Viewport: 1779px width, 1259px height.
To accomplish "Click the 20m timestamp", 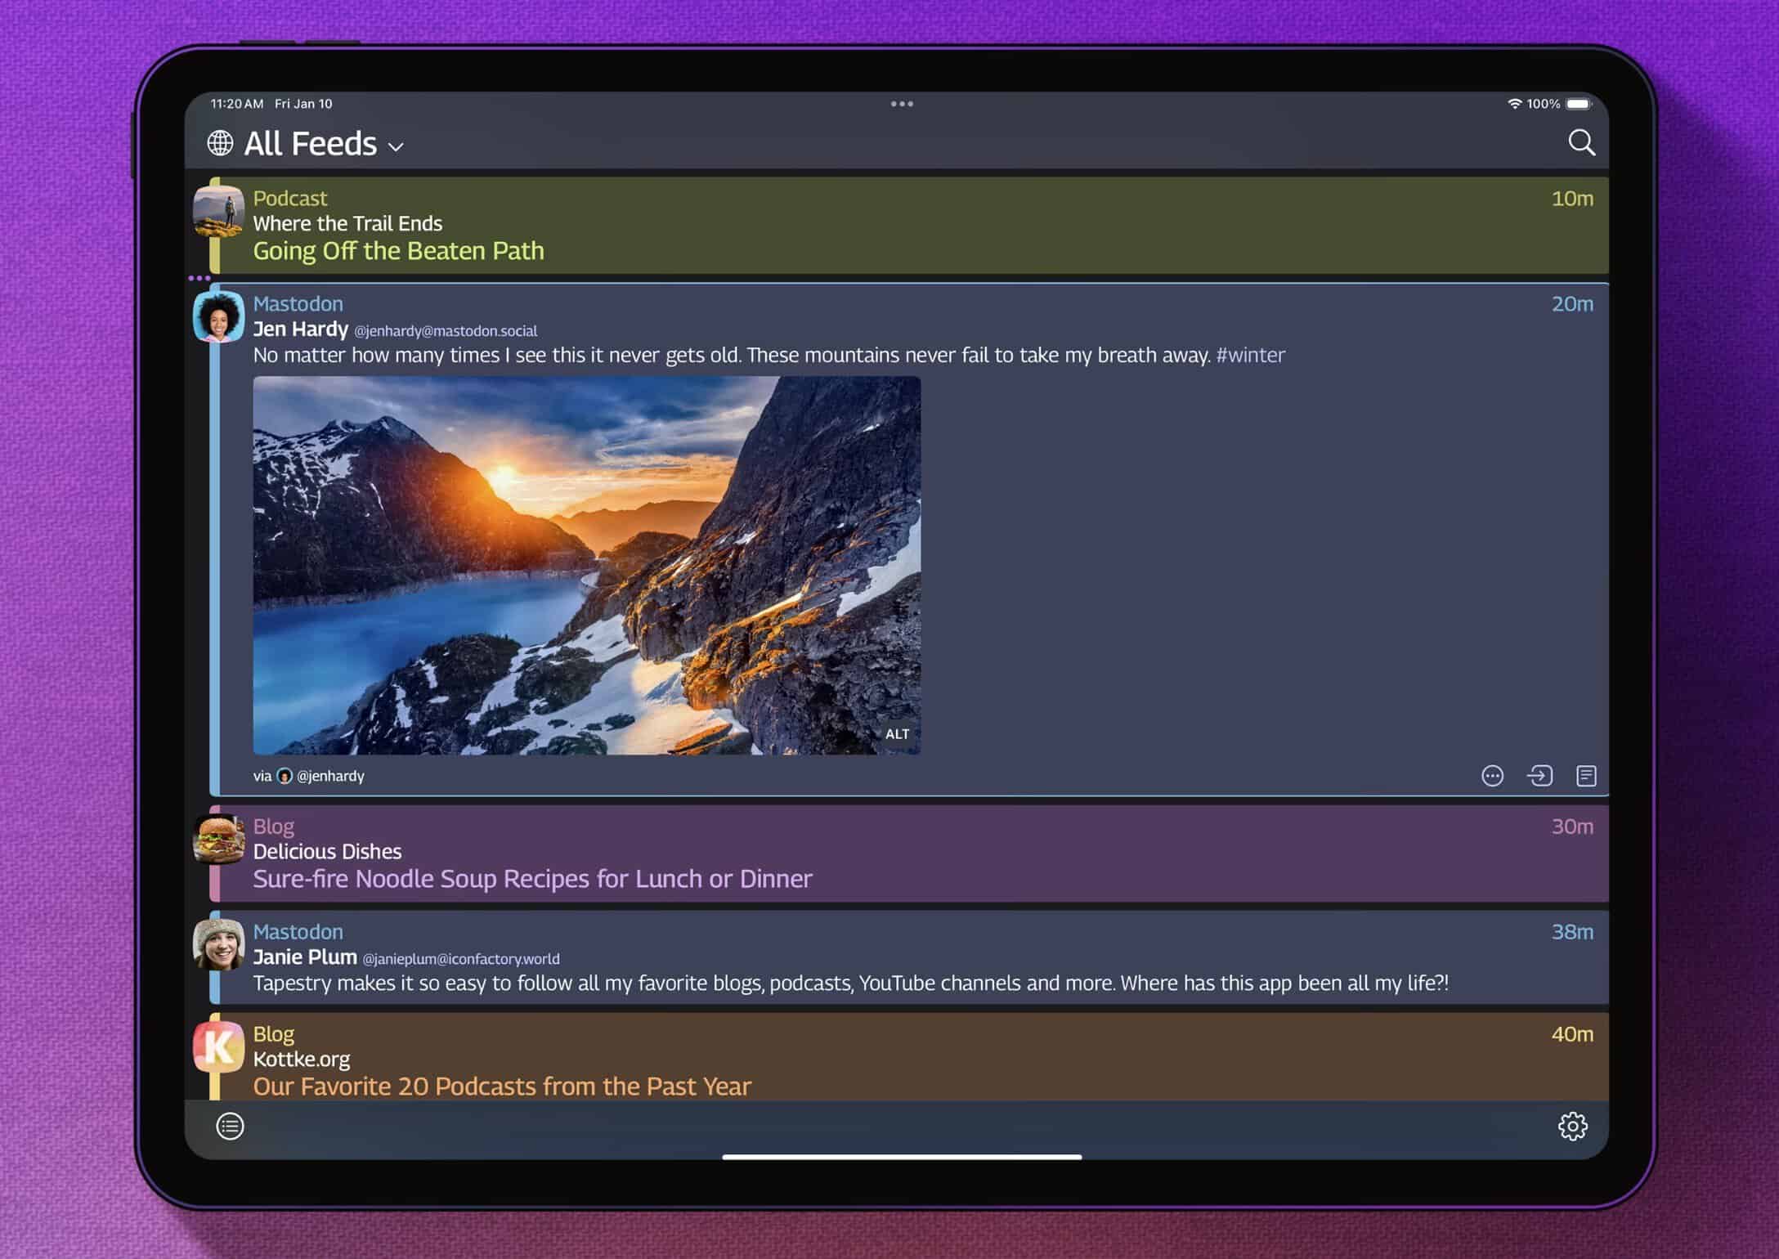I will [1572, 304].
